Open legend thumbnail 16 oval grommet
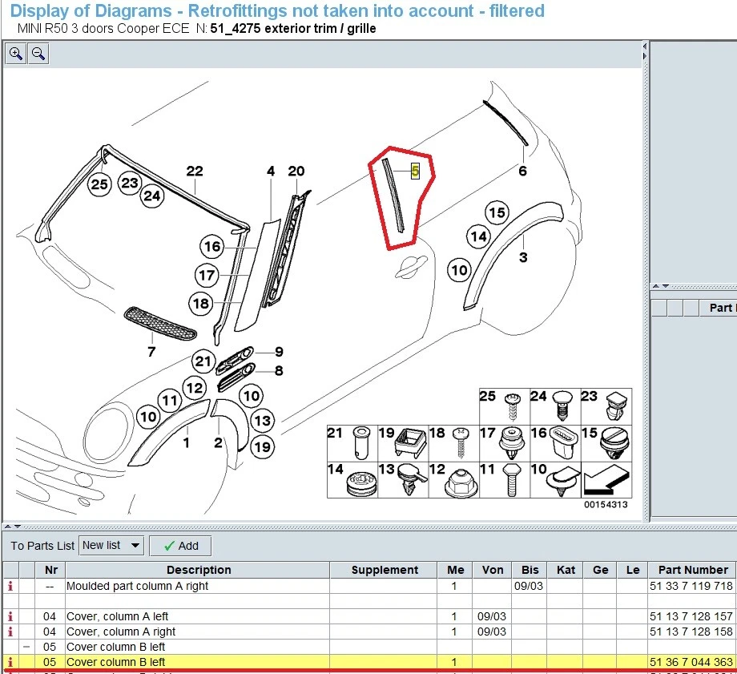 [x=555, y=443]
